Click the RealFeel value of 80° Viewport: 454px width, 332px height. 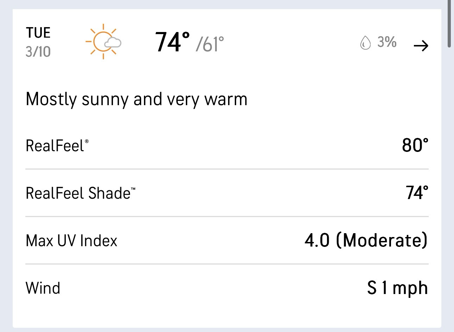[x=415, y=145]
